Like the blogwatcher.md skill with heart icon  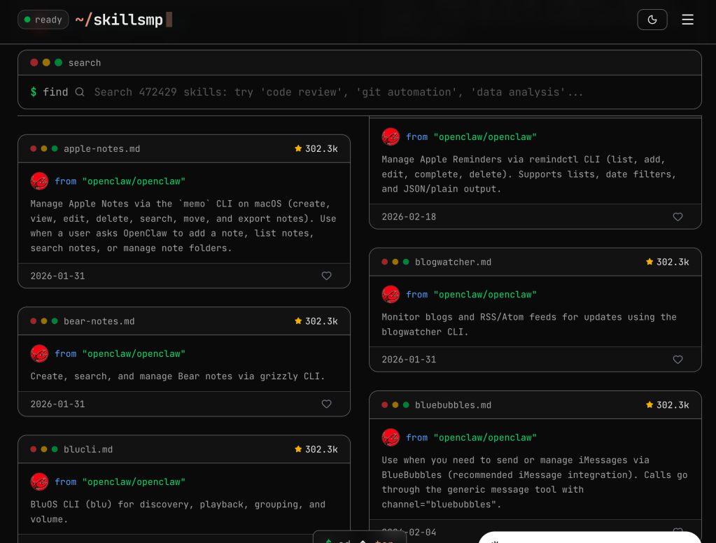point(678,360)
